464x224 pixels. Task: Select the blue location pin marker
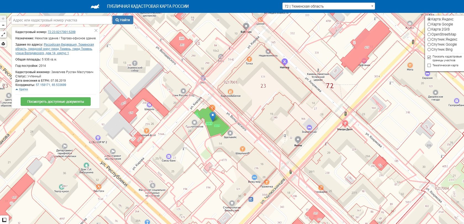(x=212, y=116)
